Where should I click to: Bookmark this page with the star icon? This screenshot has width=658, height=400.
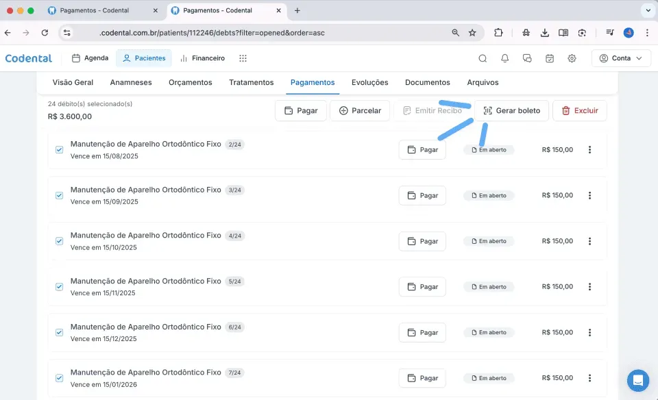coord(472,33)
